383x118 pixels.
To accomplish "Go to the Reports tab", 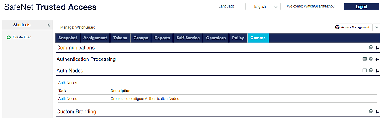I will coord(162,38).
